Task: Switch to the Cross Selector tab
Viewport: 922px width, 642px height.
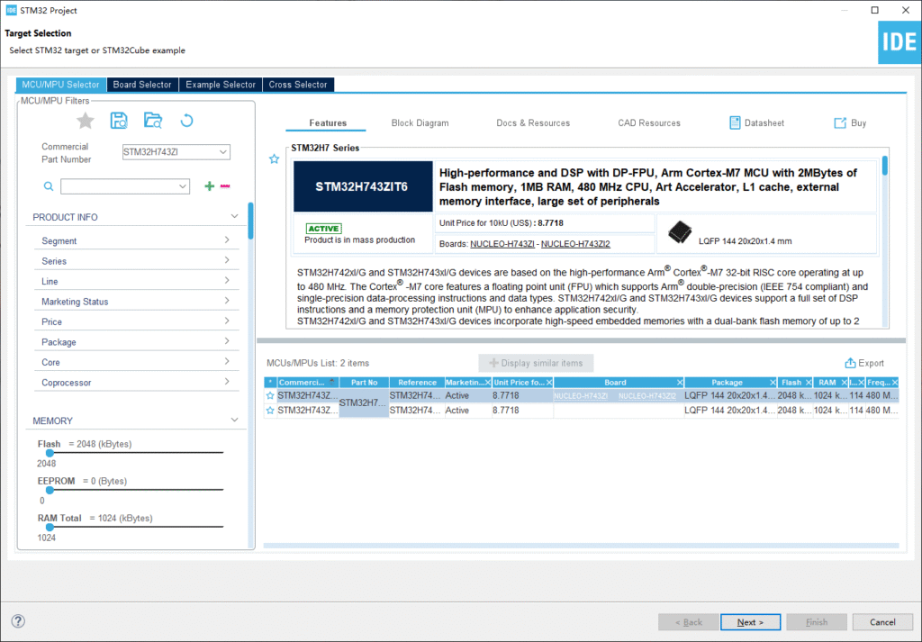Action: pos(298,85)
